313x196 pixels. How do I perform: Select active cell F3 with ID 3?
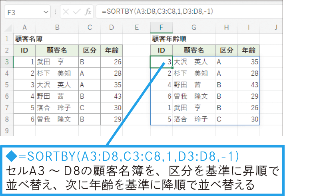(161, 62)
